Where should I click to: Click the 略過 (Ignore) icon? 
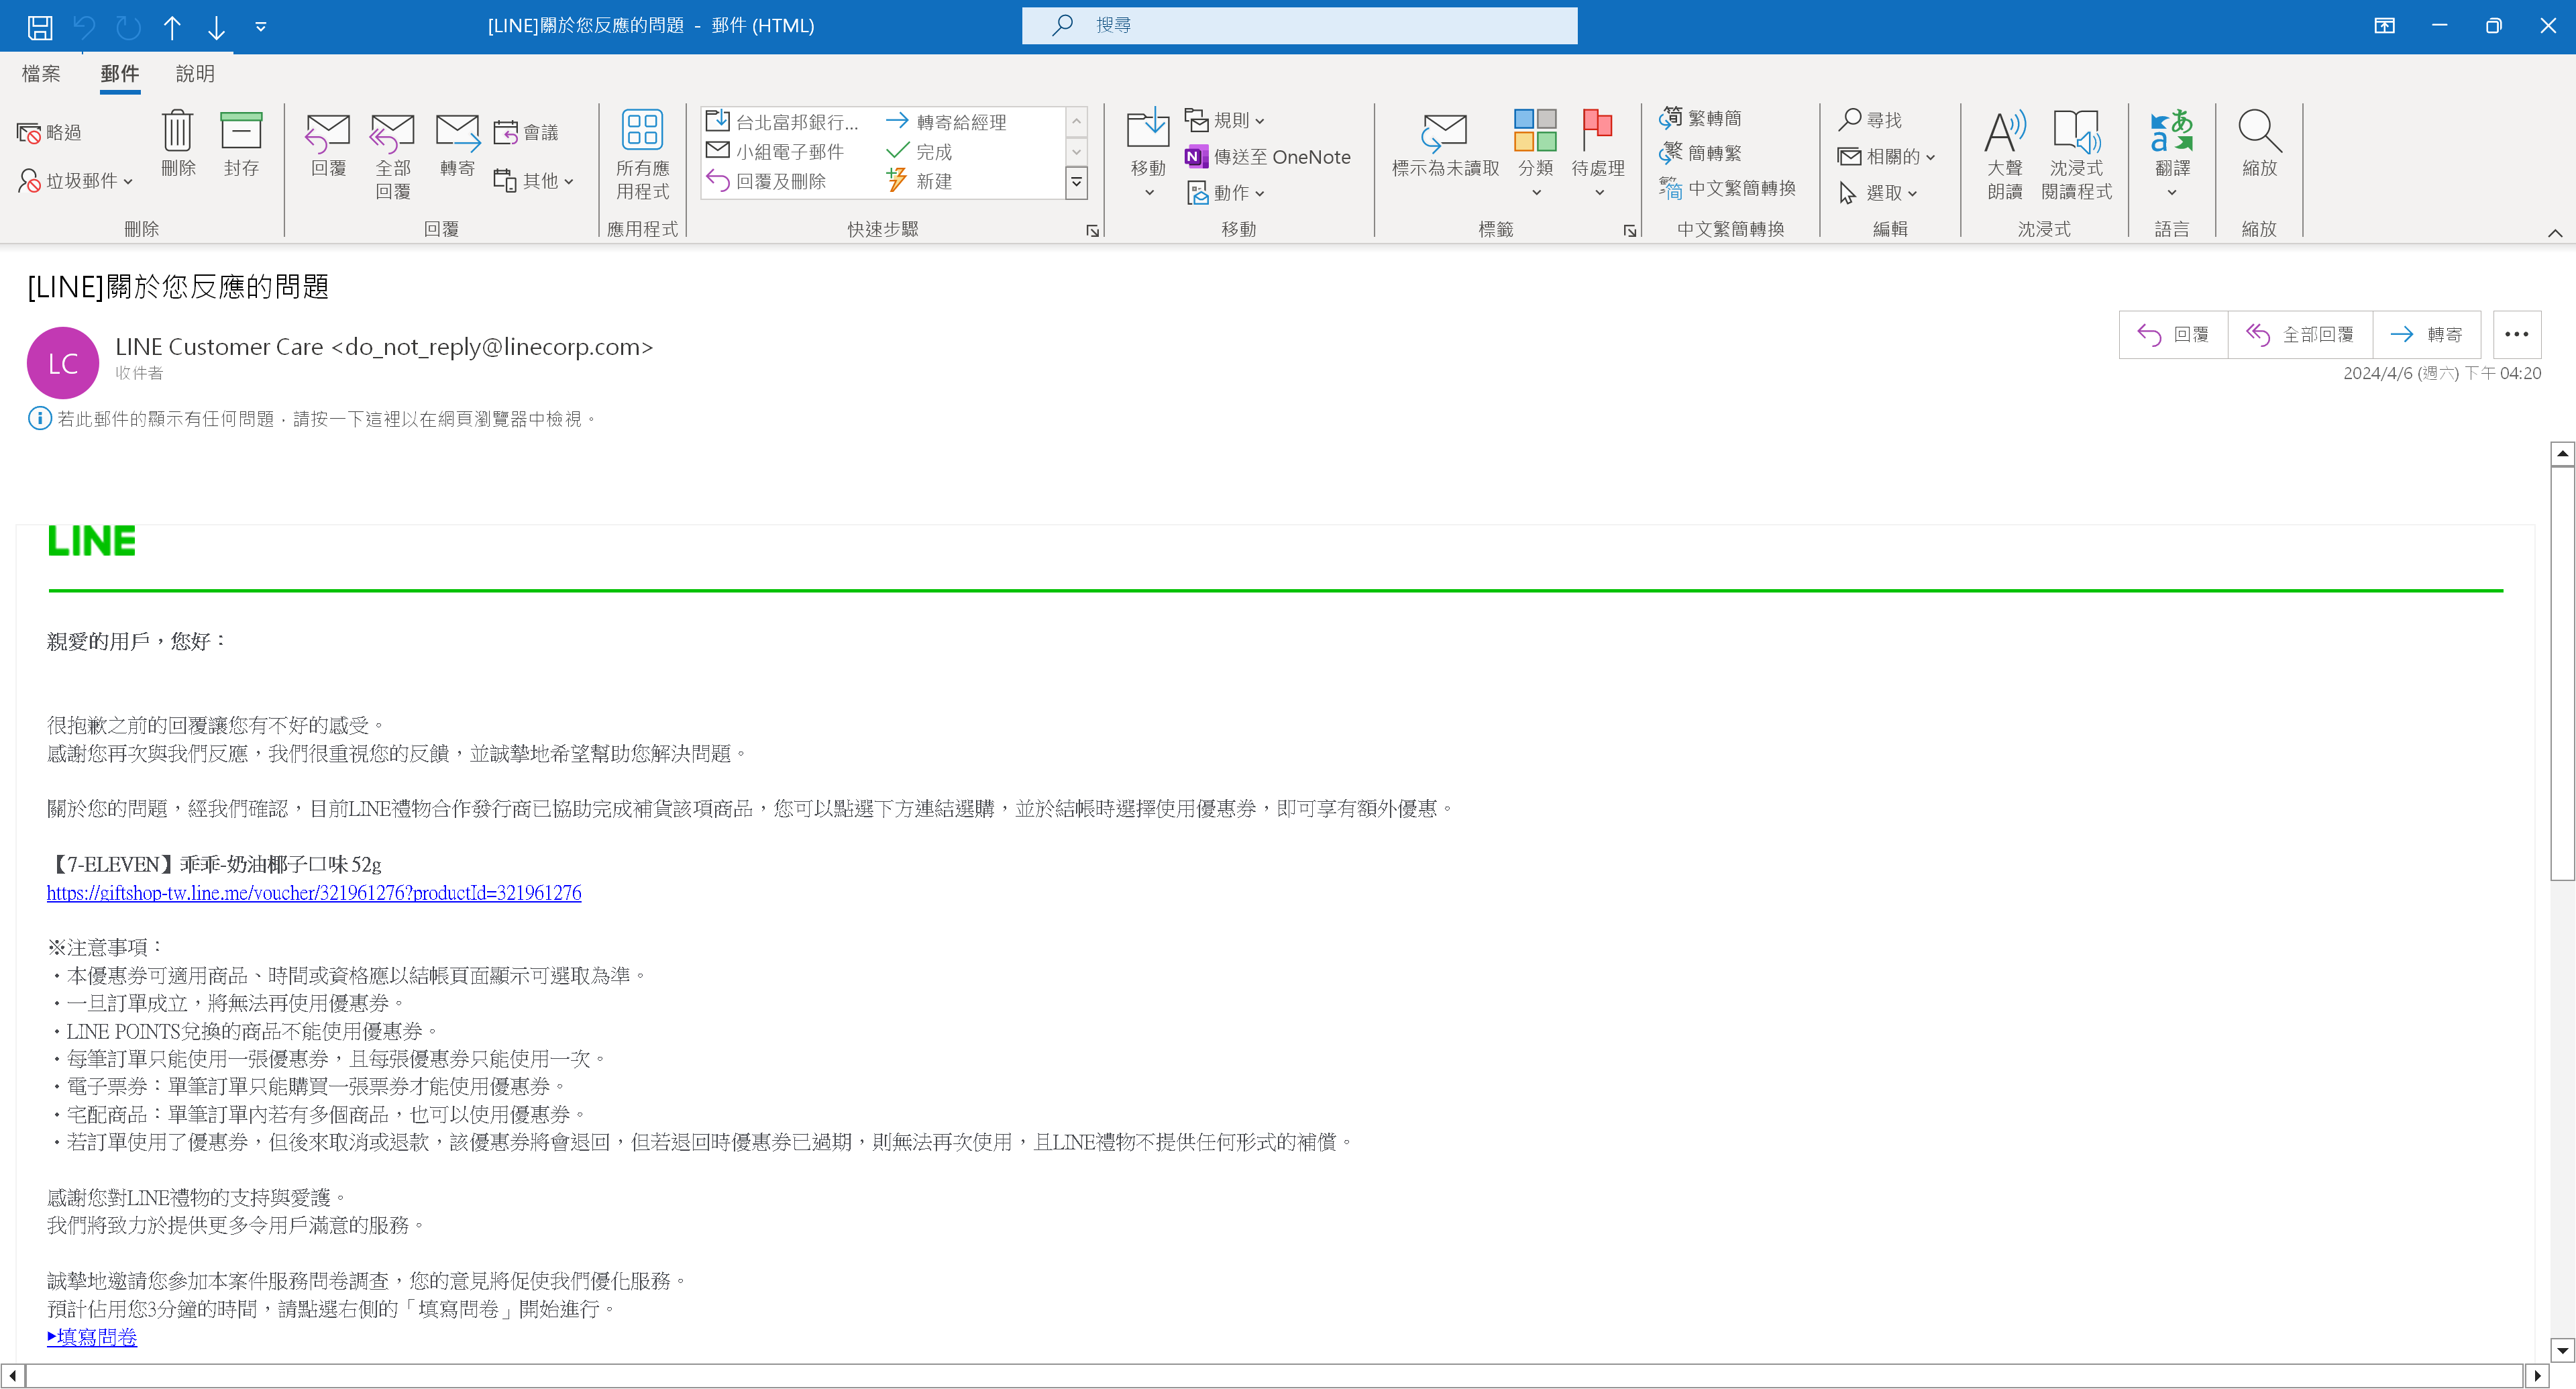tap(50, 132)
